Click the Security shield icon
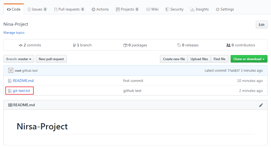The height and width of the screenshot is (148, 271). [167, 9]
